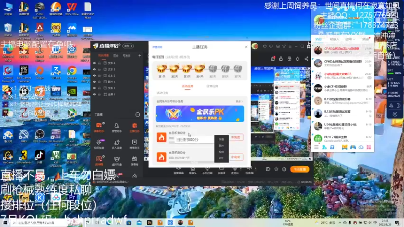Switch to the 日常任务 tab
Screen dimensions: 404x227
point(212,86)
